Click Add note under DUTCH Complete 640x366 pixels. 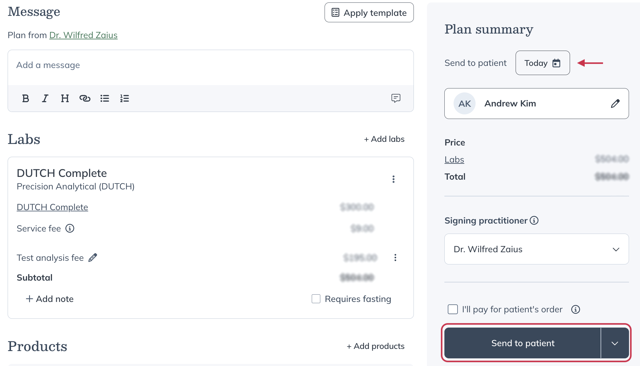(x=50, y=299)
